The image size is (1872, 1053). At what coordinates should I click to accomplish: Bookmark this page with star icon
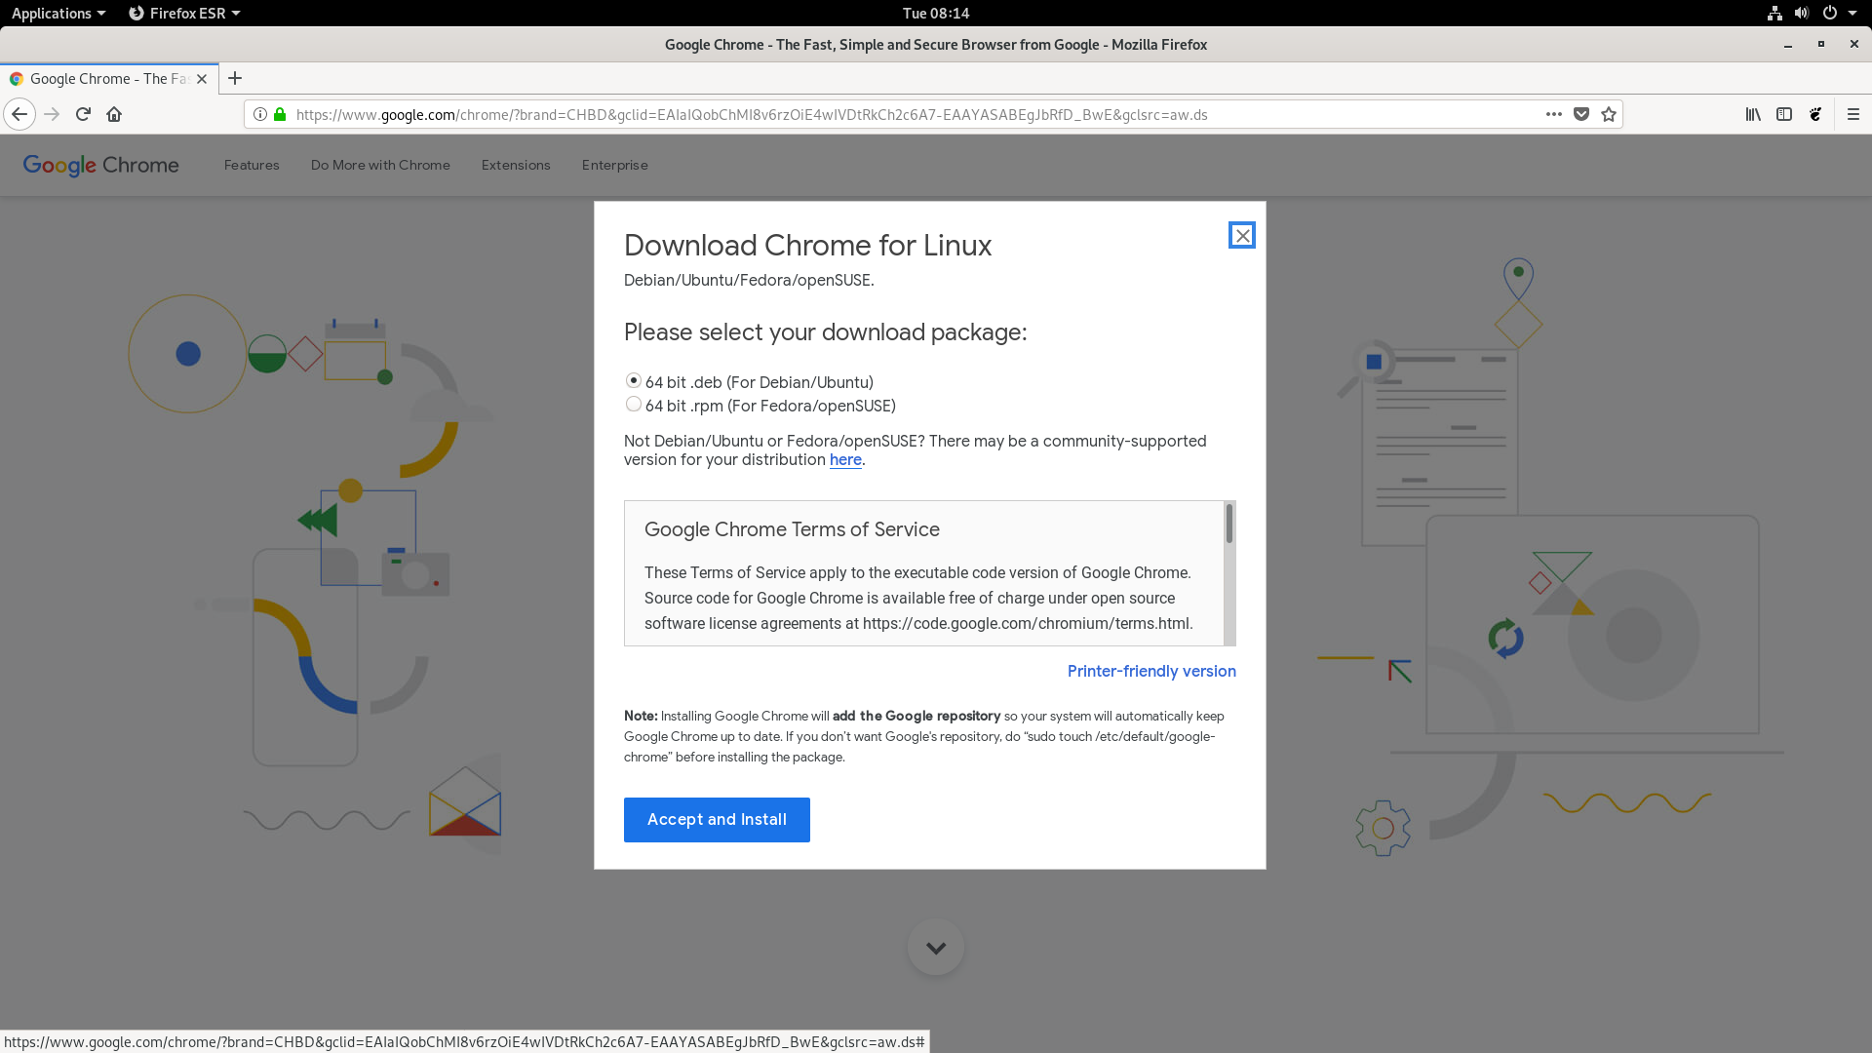tap(1609, 114)
